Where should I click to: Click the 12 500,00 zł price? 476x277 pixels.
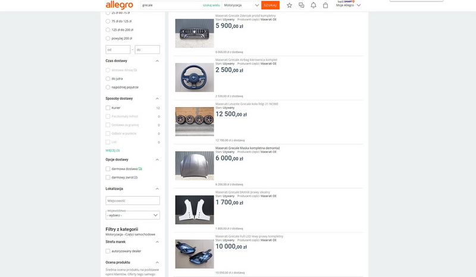(x=231, y=114)
